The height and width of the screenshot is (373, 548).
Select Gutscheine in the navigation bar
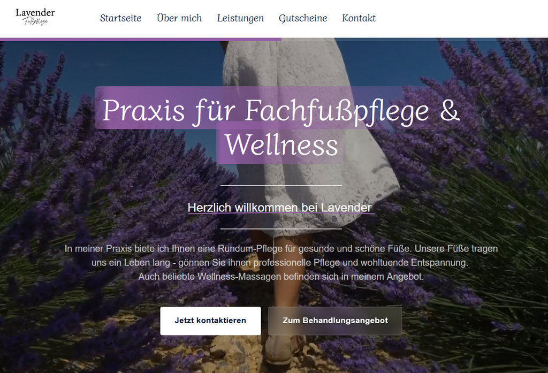[x=303, y=18]
